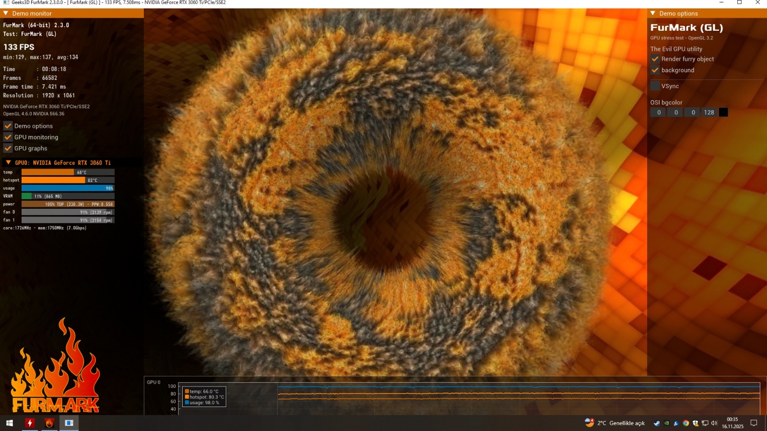Viewport: 767px width, 431px height.
Task: Uncheck the GPU monitoring checkbox
Action: click(8, 137)
